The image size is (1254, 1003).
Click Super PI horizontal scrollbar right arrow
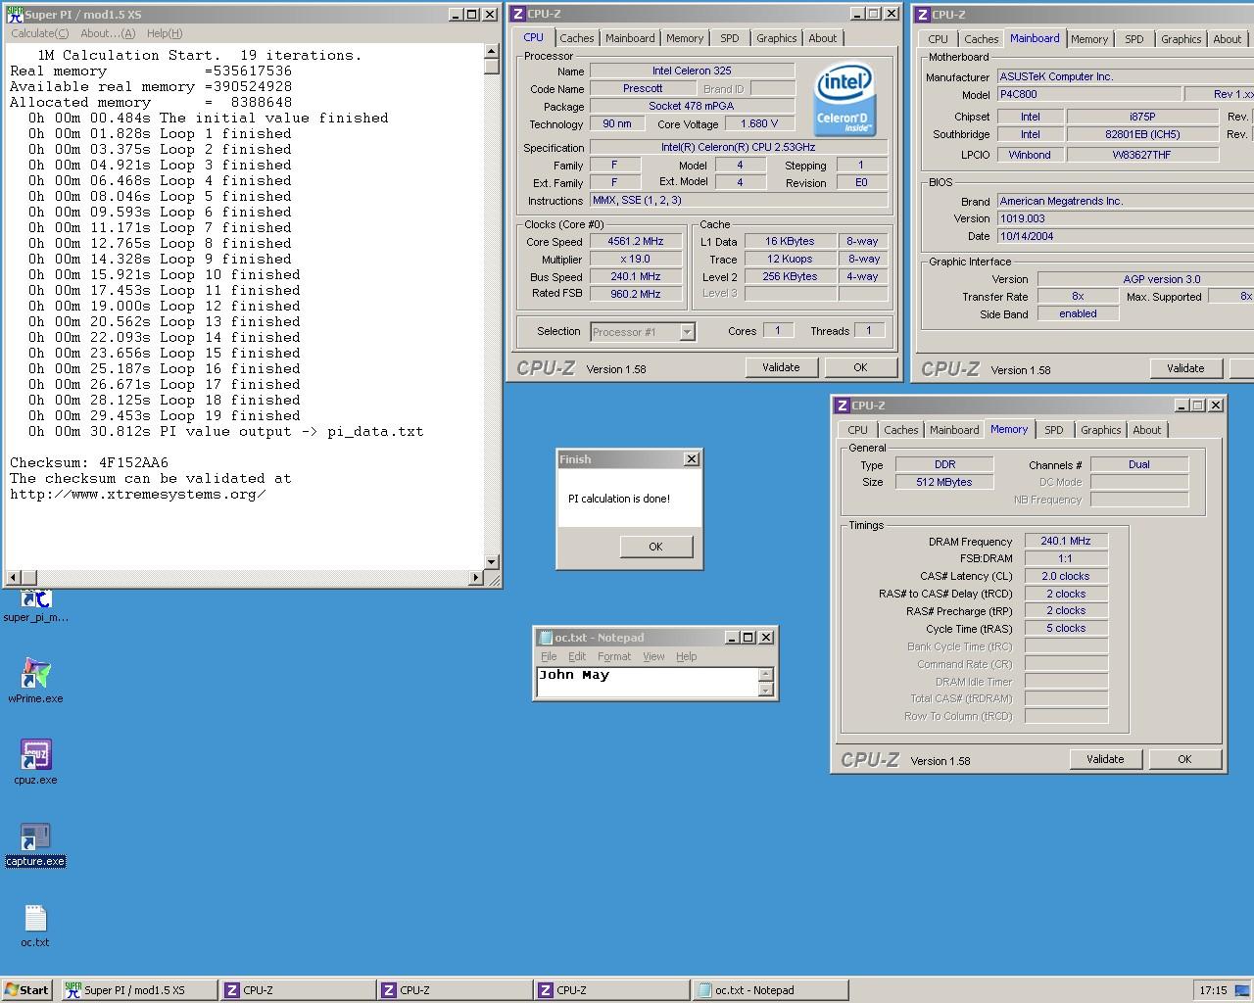pos(476,578)
